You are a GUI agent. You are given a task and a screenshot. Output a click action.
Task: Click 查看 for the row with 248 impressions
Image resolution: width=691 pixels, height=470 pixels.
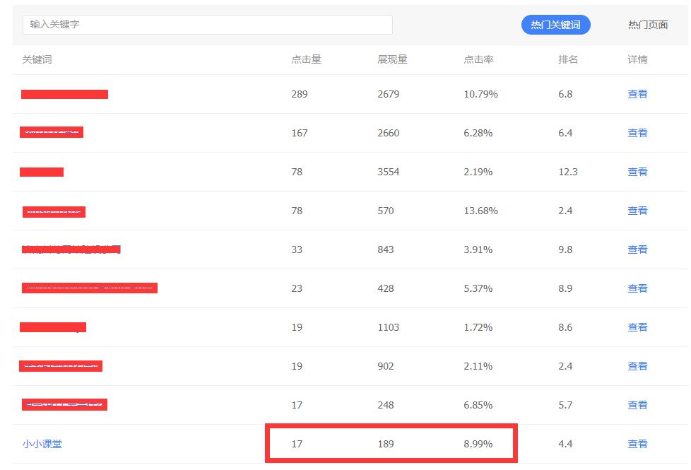pos(637,404)
